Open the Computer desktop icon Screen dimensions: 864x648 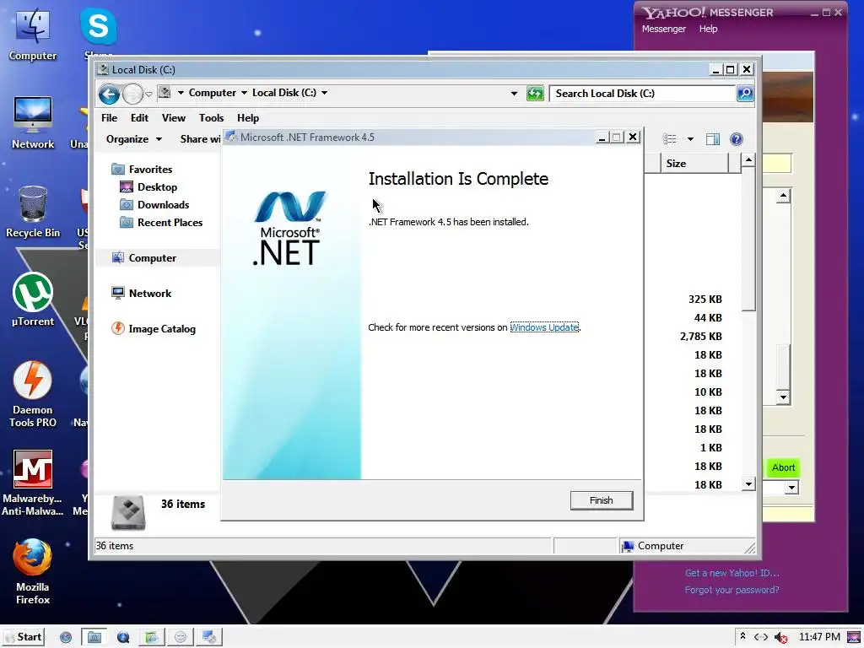33,34
